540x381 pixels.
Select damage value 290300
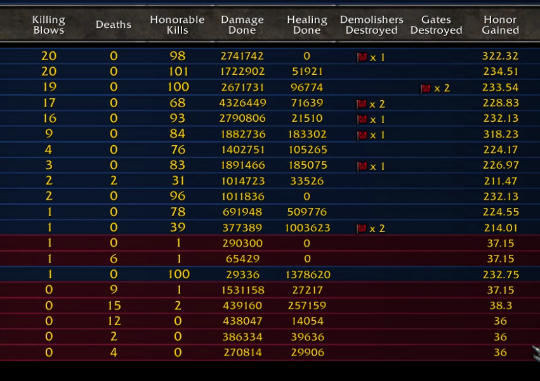[x=242, y=243]
